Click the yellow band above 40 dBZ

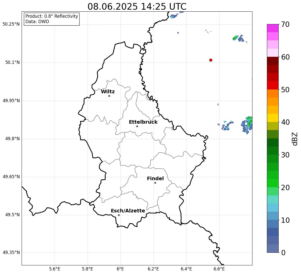(x=273, y=118)
